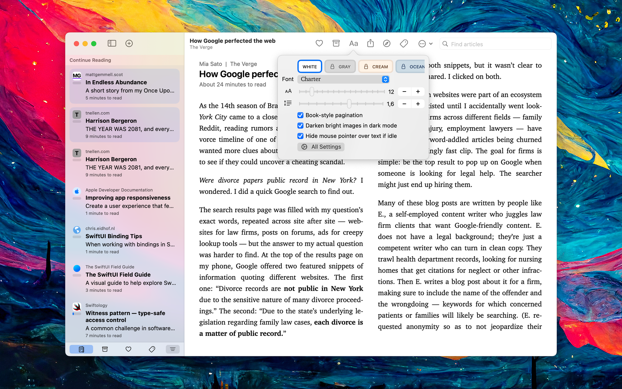Expand the more options ellipsis menu
The height and width of the screenshot is (389, 622).
click(x=425, y=44)
